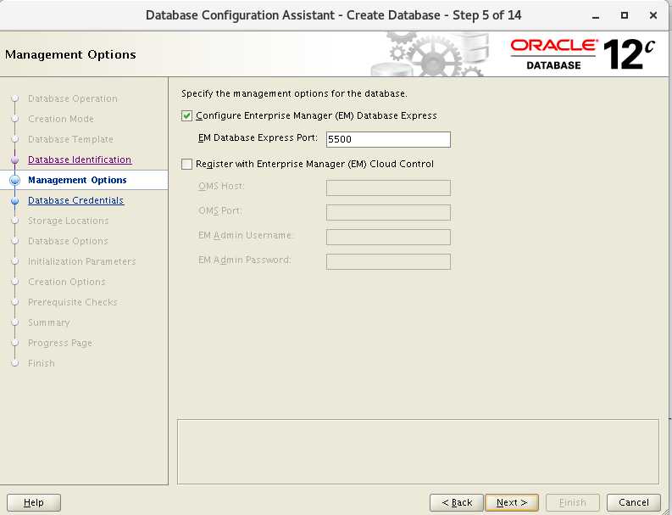The width and height of the screenshot is (672, 515).
Task: Click the Prerequisite Checks step label
Action: (x=72, y=302)
